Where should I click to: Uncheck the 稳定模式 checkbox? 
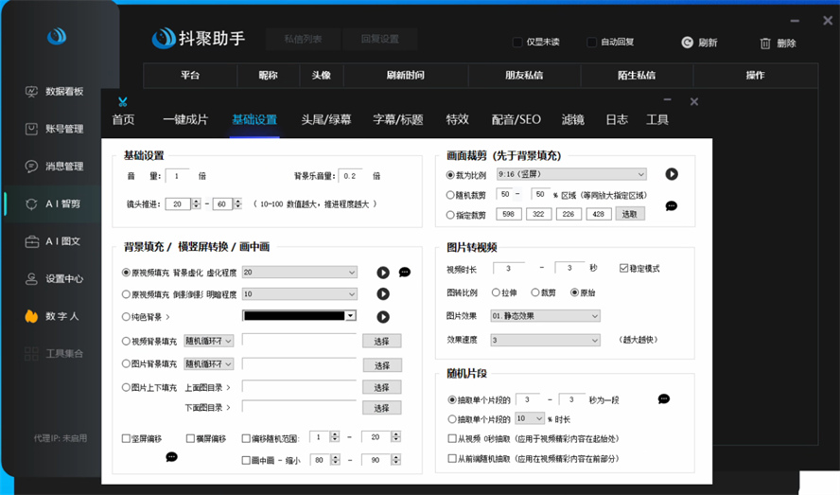(x=623, y=269)
